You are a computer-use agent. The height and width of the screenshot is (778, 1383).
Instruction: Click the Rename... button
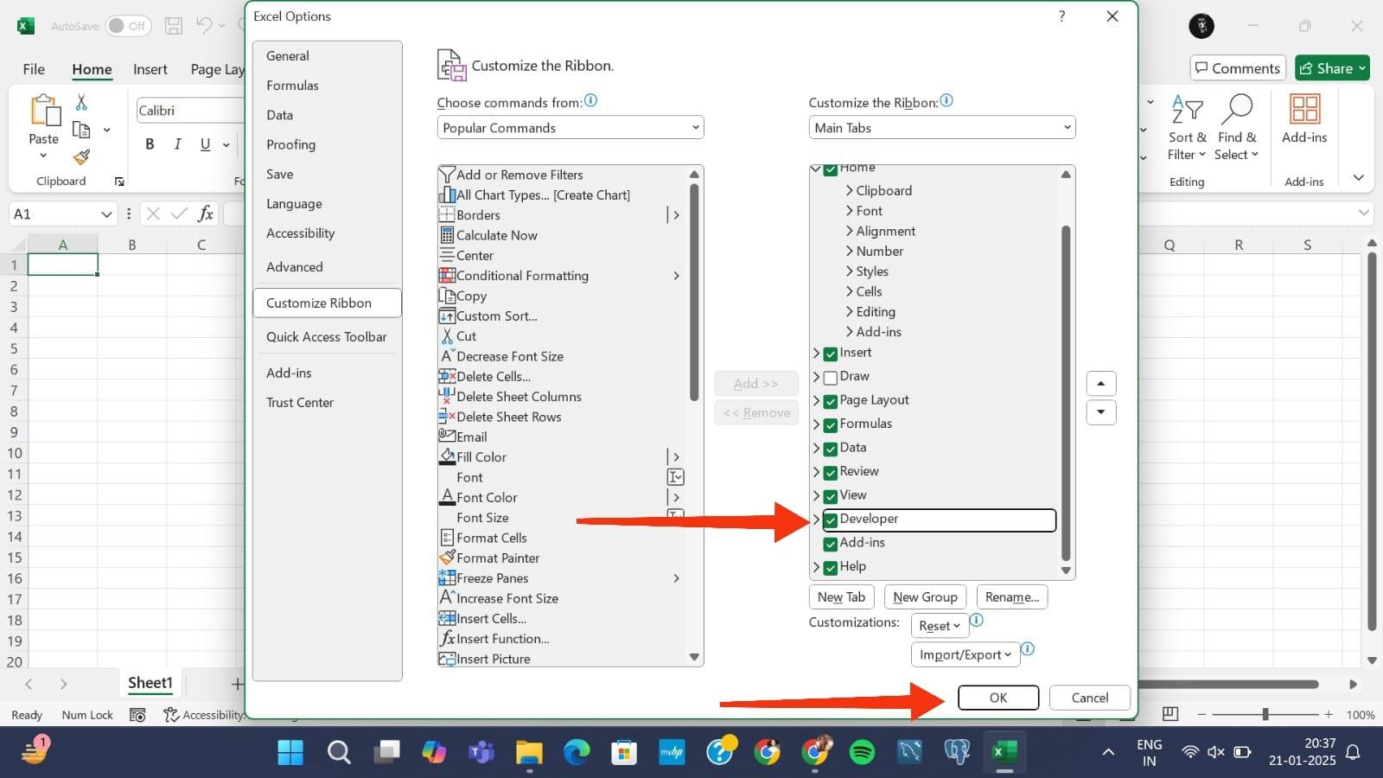(x=1012, y=597)
